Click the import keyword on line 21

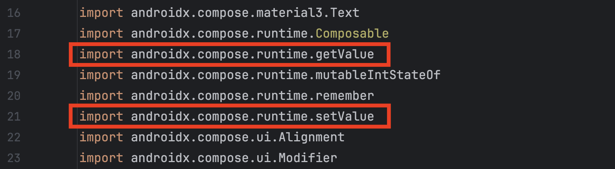coord(101,117)
